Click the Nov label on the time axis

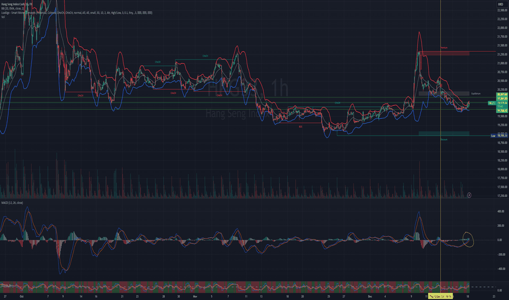pos(195,296)
